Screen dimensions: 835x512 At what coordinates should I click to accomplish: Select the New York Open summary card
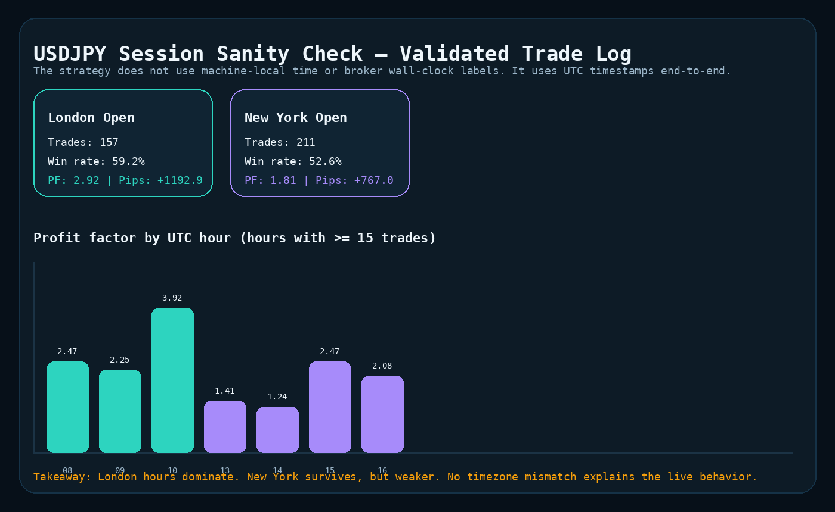coord(320,143)
